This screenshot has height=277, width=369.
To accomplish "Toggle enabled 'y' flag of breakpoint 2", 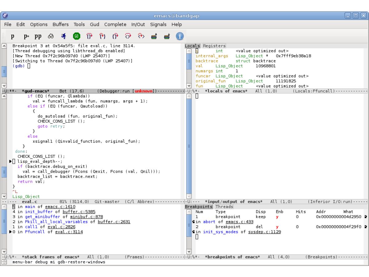I will coord(277,227).
